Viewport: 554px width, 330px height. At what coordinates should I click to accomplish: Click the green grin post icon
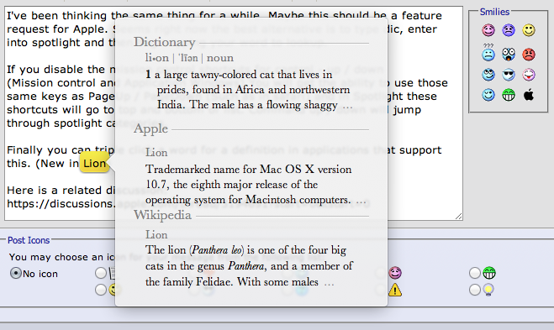[x=489, y=272]
